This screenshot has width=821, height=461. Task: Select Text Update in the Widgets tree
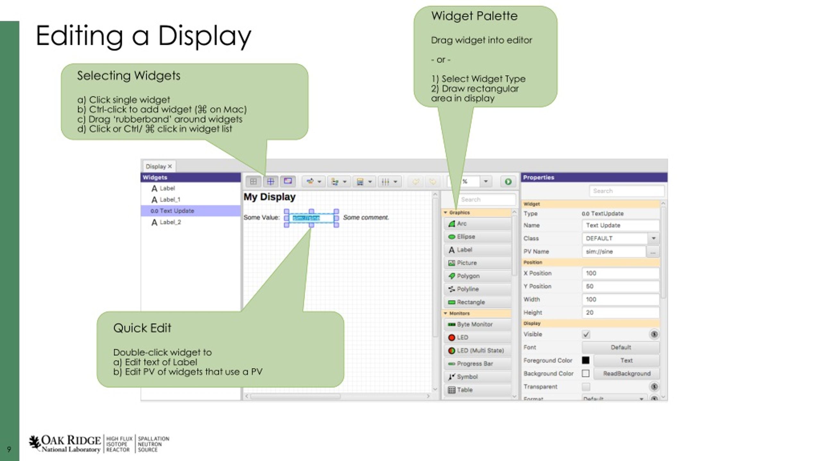coord(190,211)
